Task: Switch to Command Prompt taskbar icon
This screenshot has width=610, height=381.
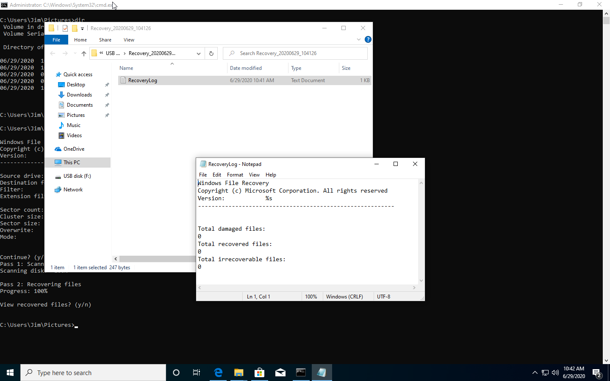Action: 301,373
